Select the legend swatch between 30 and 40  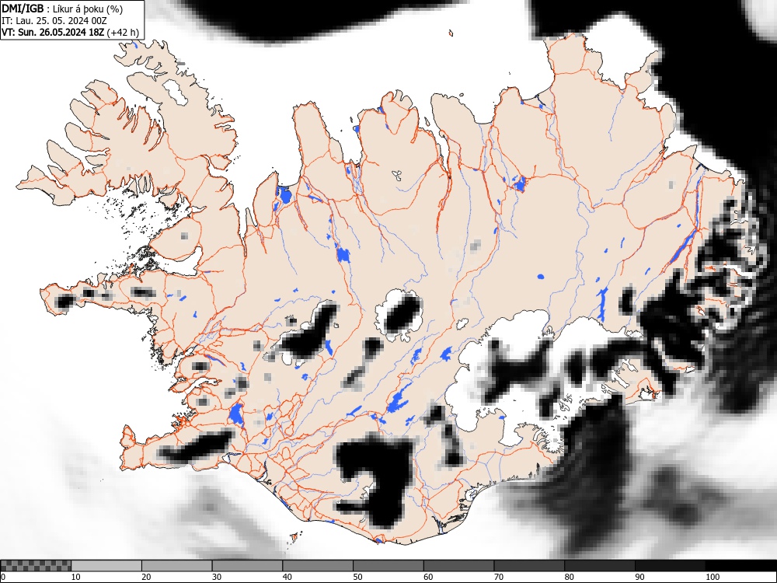(247, 566)
